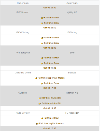Click hand icon beside Real Zaragoza full time draw

(42, 63)
